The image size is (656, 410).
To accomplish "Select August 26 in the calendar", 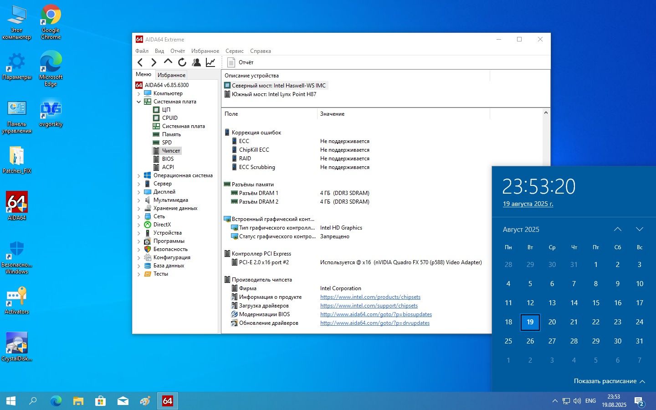I will tap(530, 341).
